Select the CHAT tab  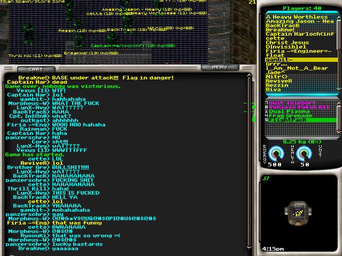coord(36,69)
